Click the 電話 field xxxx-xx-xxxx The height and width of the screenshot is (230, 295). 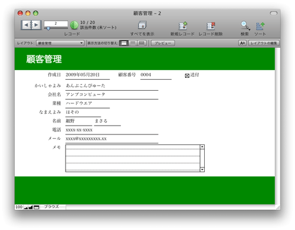click(x=112, y=130)
